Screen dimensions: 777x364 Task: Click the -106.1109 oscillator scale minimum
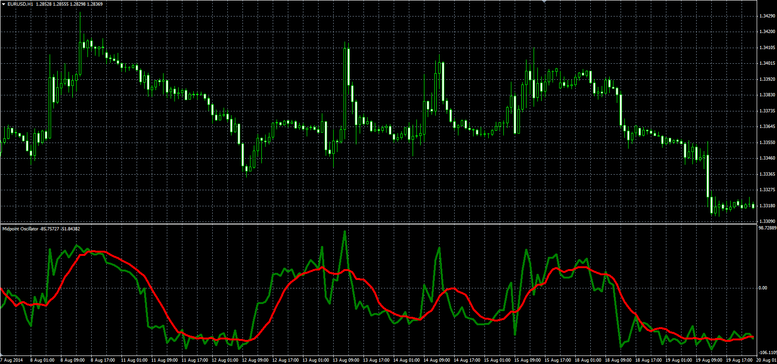[x=768, y=353]
